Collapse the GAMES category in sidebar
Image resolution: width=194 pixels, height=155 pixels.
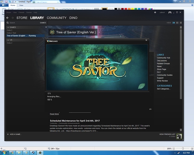tap(8, 27)
